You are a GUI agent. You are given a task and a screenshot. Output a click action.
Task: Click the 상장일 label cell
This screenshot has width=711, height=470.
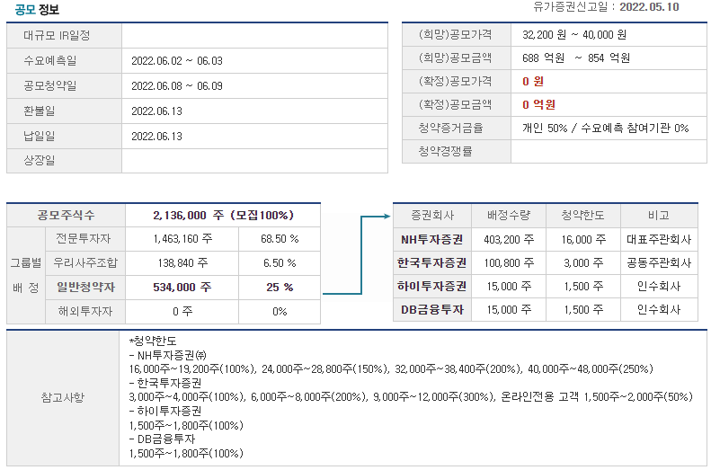[65, 161]
